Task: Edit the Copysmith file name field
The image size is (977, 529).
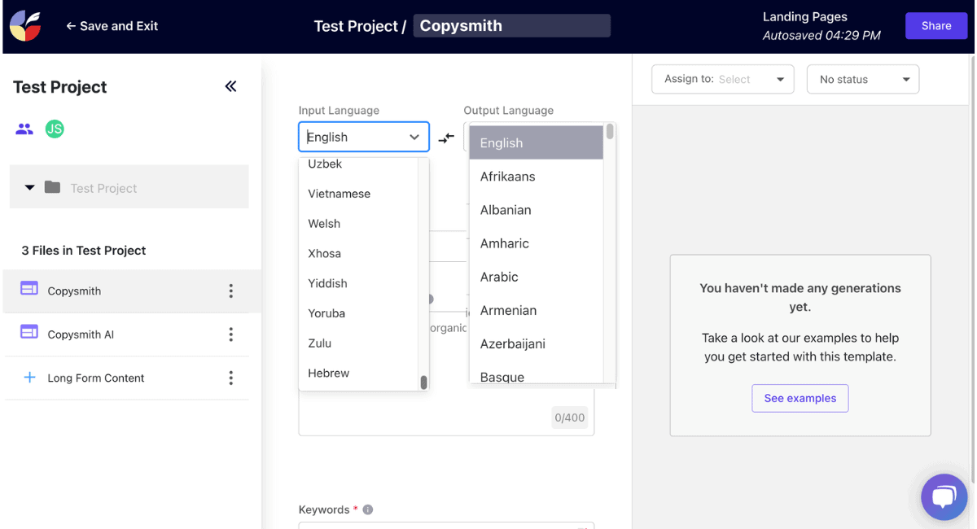Action: pyautogui.click(x=512, y=26)
